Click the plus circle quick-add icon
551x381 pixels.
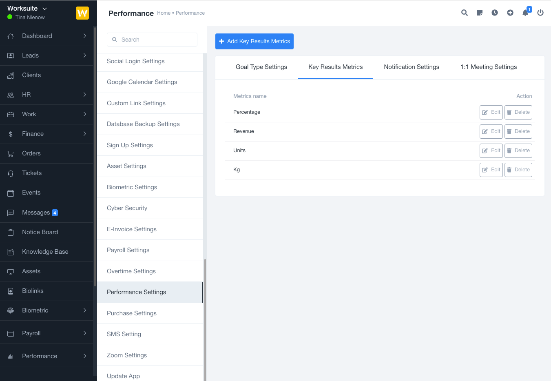coord(510,13)
